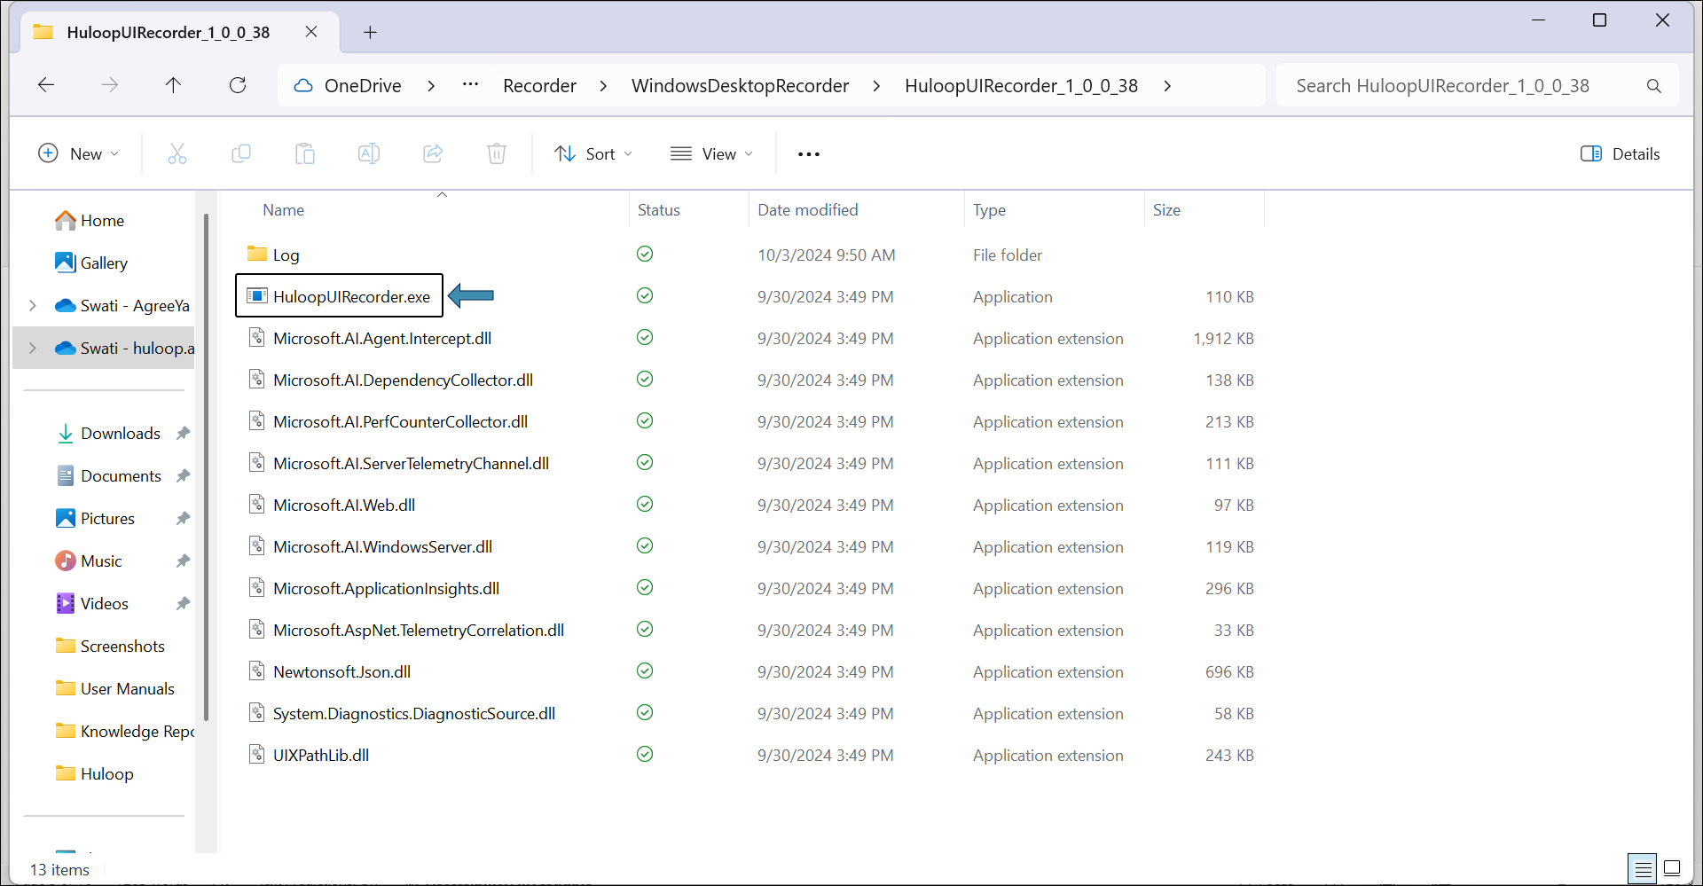This screenshot has width=1703, height=886.
Task: Show hidden breadcrumb path ellipsis
Action: [471, 85]
